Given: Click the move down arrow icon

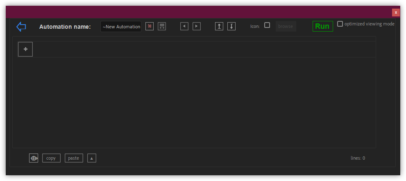Looking at the screenshot, I should pos(231,26).
